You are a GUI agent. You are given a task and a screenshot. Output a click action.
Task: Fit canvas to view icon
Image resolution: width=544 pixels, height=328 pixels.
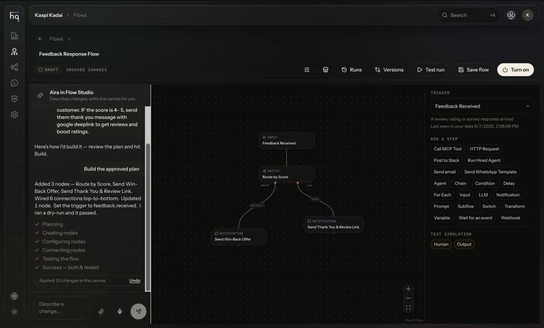click(409, 308)
